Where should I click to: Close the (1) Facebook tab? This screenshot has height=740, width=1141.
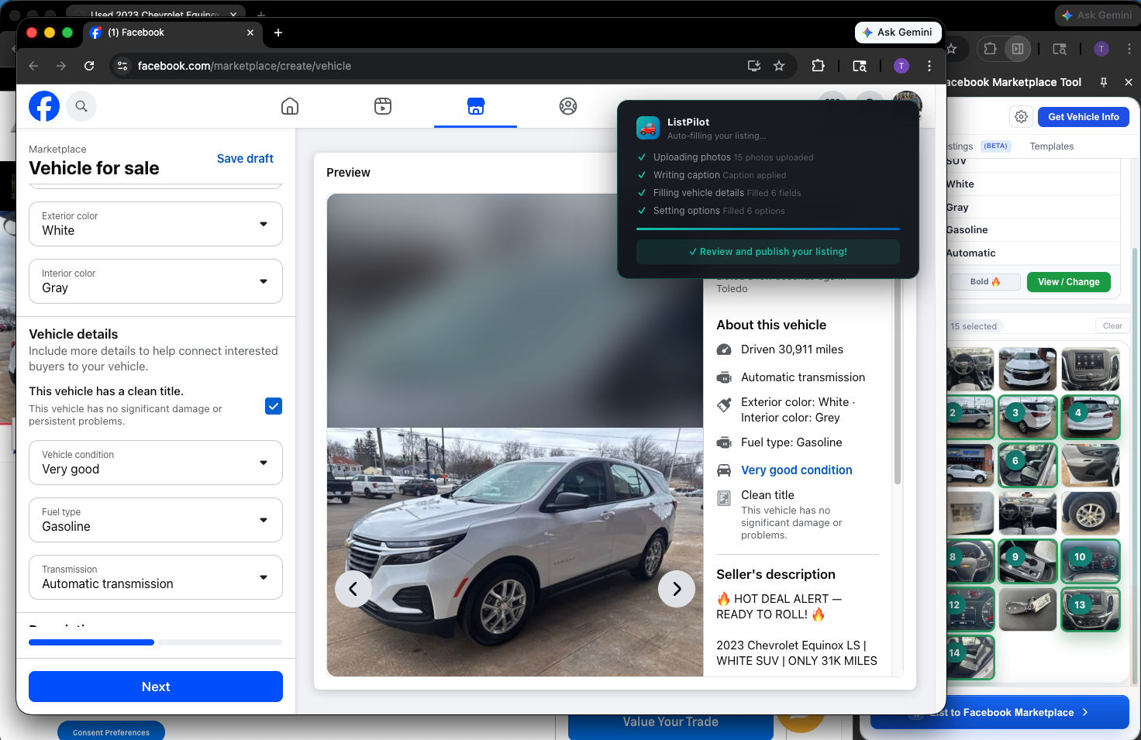pyautogui.click(x=250, y=33)
